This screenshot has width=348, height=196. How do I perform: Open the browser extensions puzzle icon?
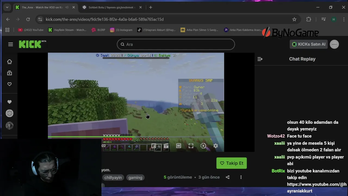(309, 19)
